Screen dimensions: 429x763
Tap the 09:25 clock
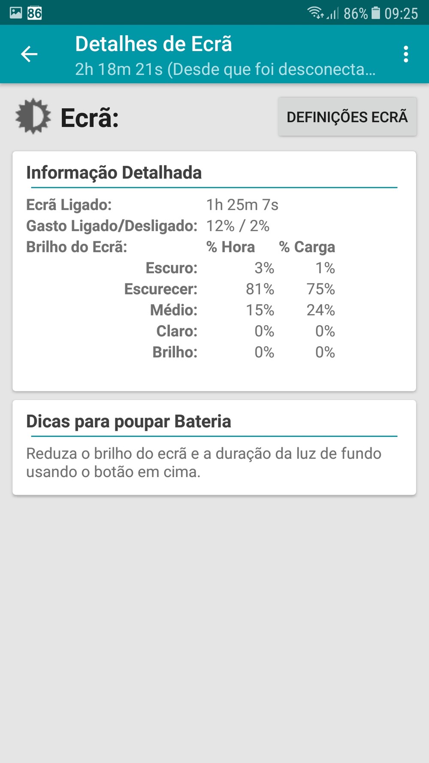[401, 14]
